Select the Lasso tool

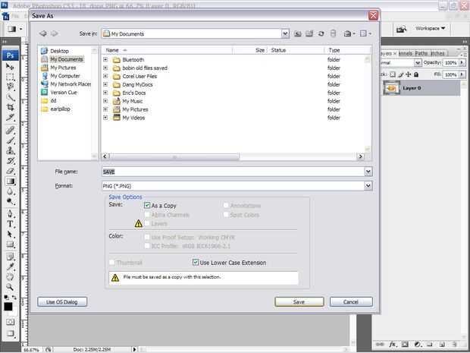[10, 87]
